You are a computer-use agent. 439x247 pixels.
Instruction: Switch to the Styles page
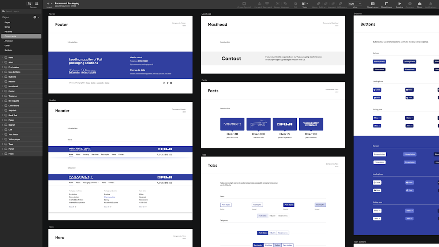pyautogui.click(x=7, y=27)
